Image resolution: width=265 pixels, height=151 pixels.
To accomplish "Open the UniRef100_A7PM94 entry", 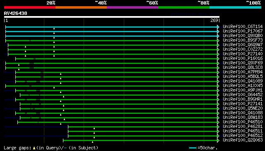I will [243, 72].
